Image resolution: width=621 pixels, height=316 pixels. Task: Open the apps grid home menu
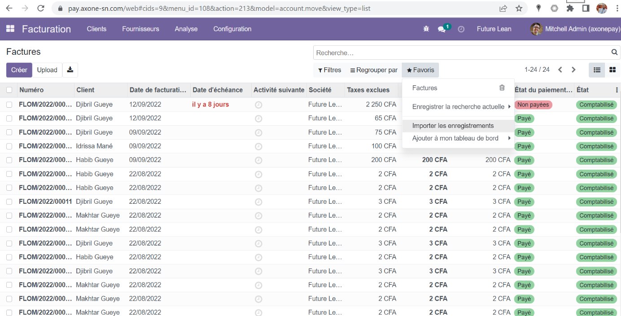point(10,29)
